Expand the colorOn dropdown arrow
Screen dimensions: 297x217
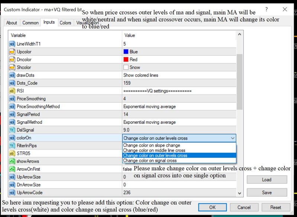233,138
